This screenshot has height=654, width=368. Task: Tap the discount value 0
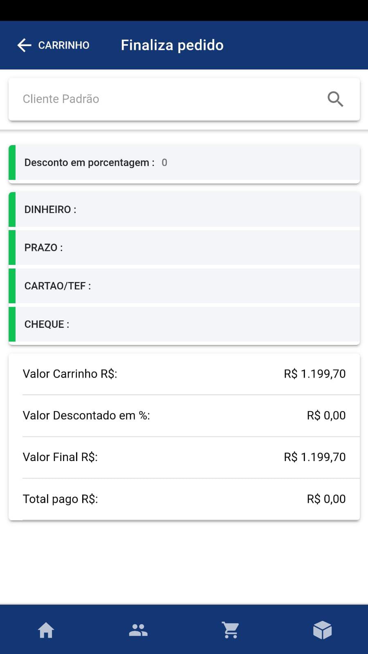pyautogui.click(x=164, y=163)
